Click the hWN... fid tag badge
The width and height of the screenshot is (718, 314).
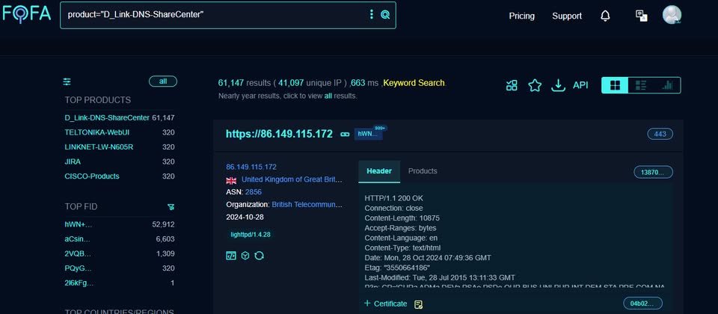[x=368, y=134]
